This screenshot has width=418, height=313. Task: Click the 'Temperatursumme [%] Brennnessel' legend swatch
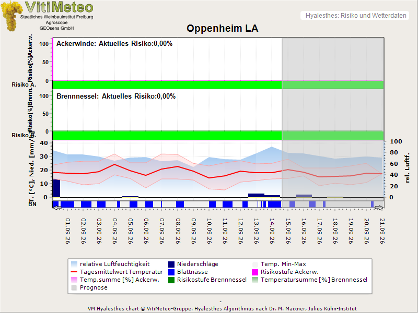(255, 280)
